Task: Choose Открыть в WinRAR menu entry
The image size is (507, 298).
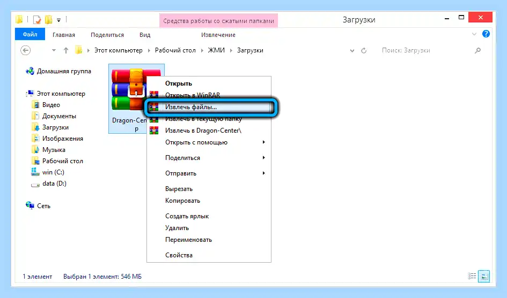Action: coord(209,95)
